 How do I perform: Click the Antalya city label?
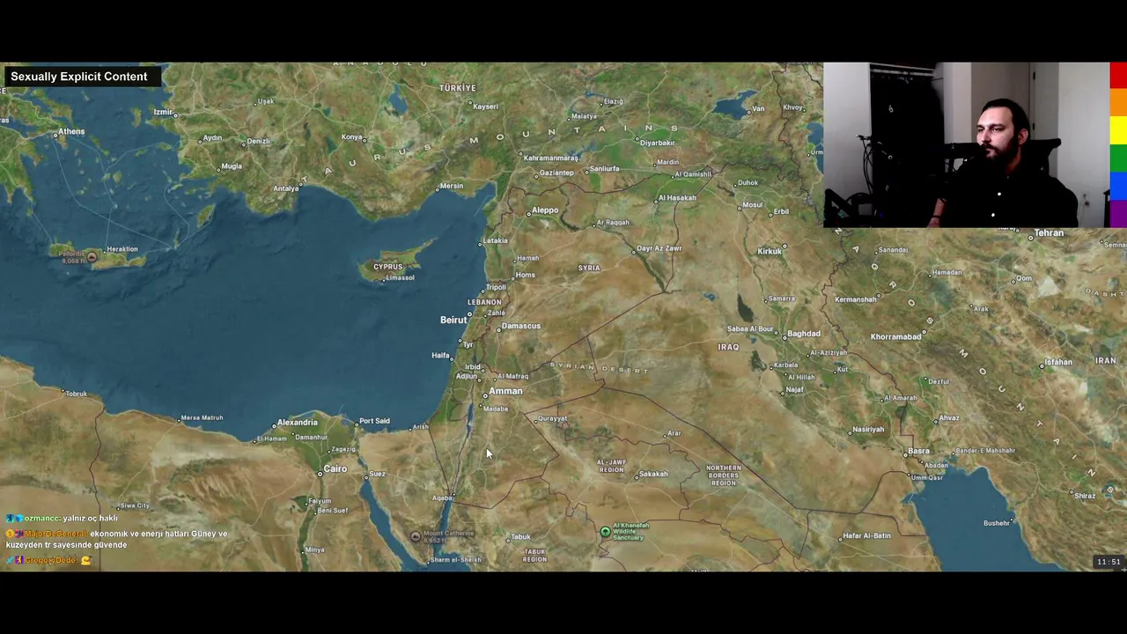(285, 188)
